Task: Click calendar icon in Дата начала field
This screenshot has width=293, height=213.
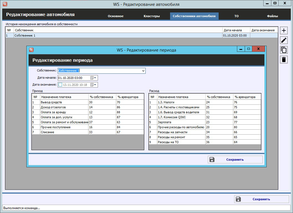Action: (x=92, y=78)
